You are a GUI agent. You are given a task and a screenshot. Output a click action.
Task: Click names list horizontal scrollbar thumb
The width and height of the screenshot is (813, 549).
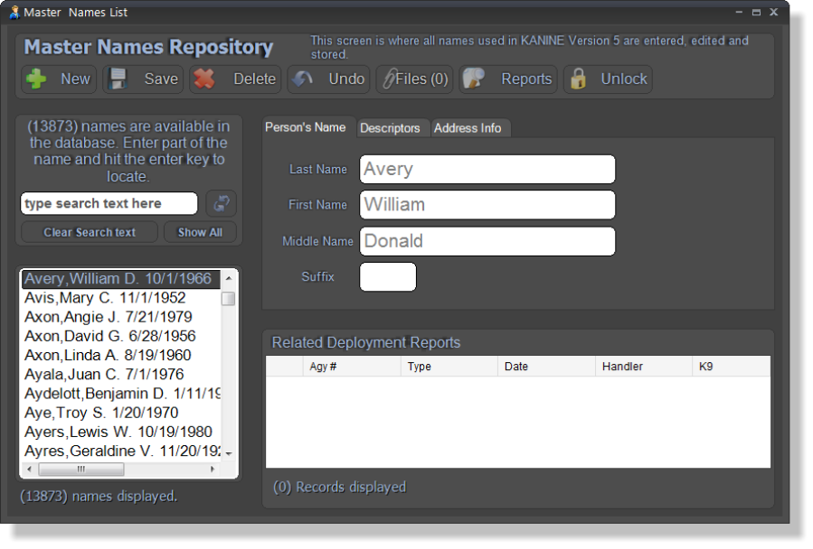pyautogui.click(x=81, y=470)
